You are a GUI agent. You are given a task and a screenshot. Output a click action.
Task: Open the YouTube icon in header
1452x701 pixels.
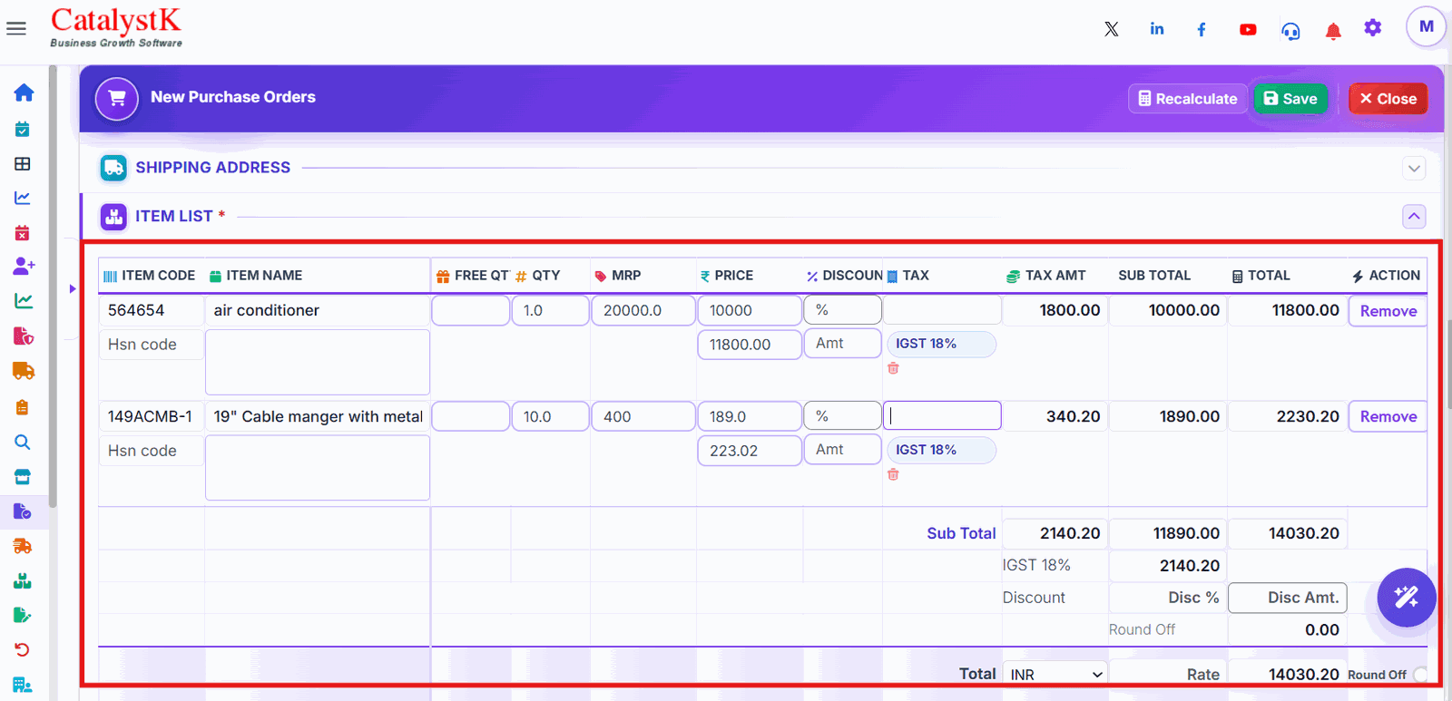1248,30
